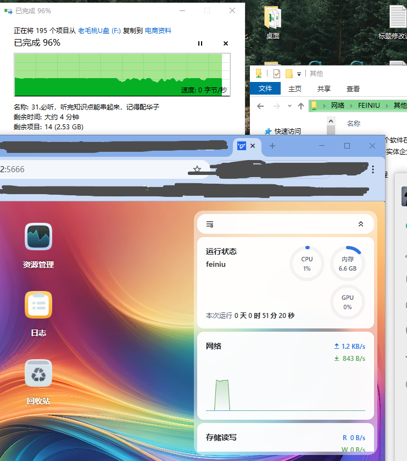407x461 pixels.
Task: Go up one folder level in Explorer
Action: coord(301,106)
